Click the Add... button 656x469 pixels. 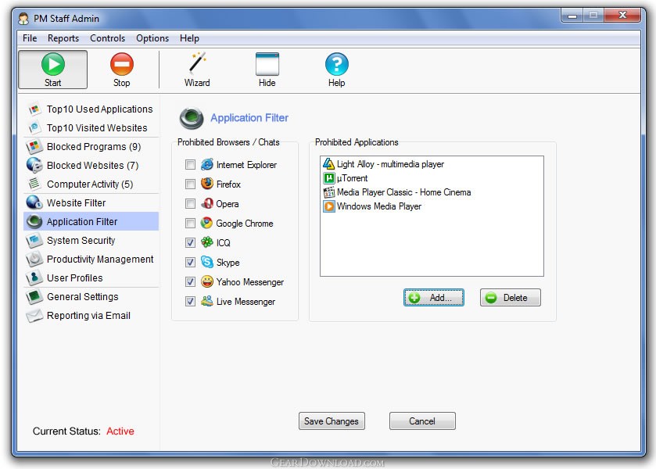(x=434, y=298)
